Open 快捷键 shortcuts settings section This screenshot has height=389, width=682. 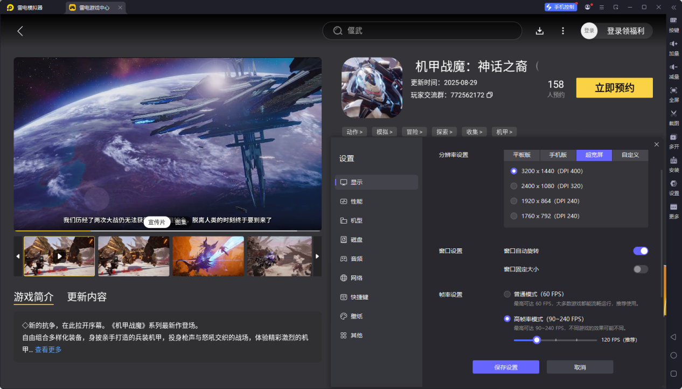377,297
